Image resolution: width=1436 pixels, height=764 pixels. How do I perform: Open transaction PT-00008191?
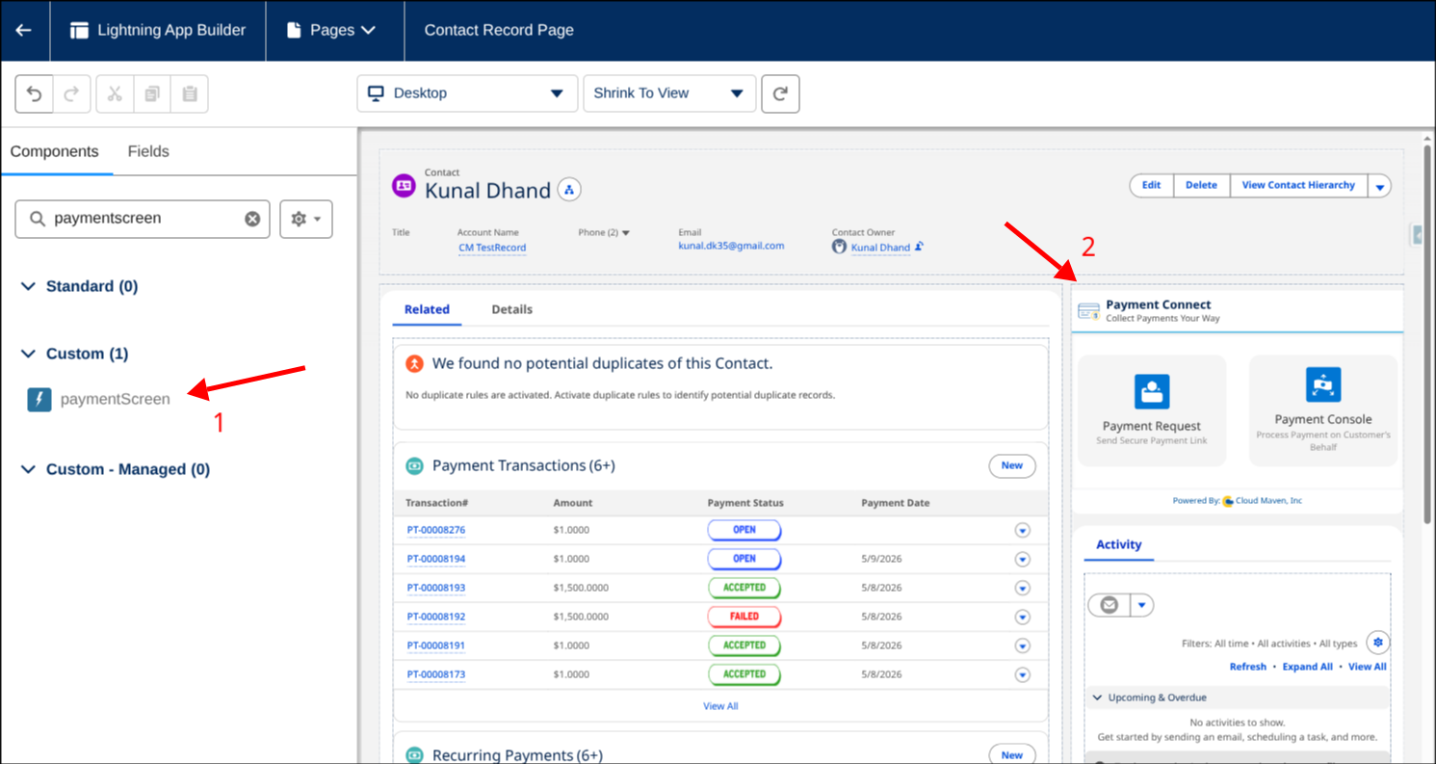point(436,645)
